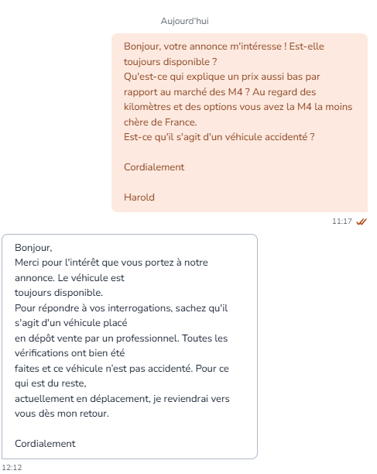Click the greeting Bonjour in the reply
This screenshot has height=474, width=377.
[x=33, y=248]
